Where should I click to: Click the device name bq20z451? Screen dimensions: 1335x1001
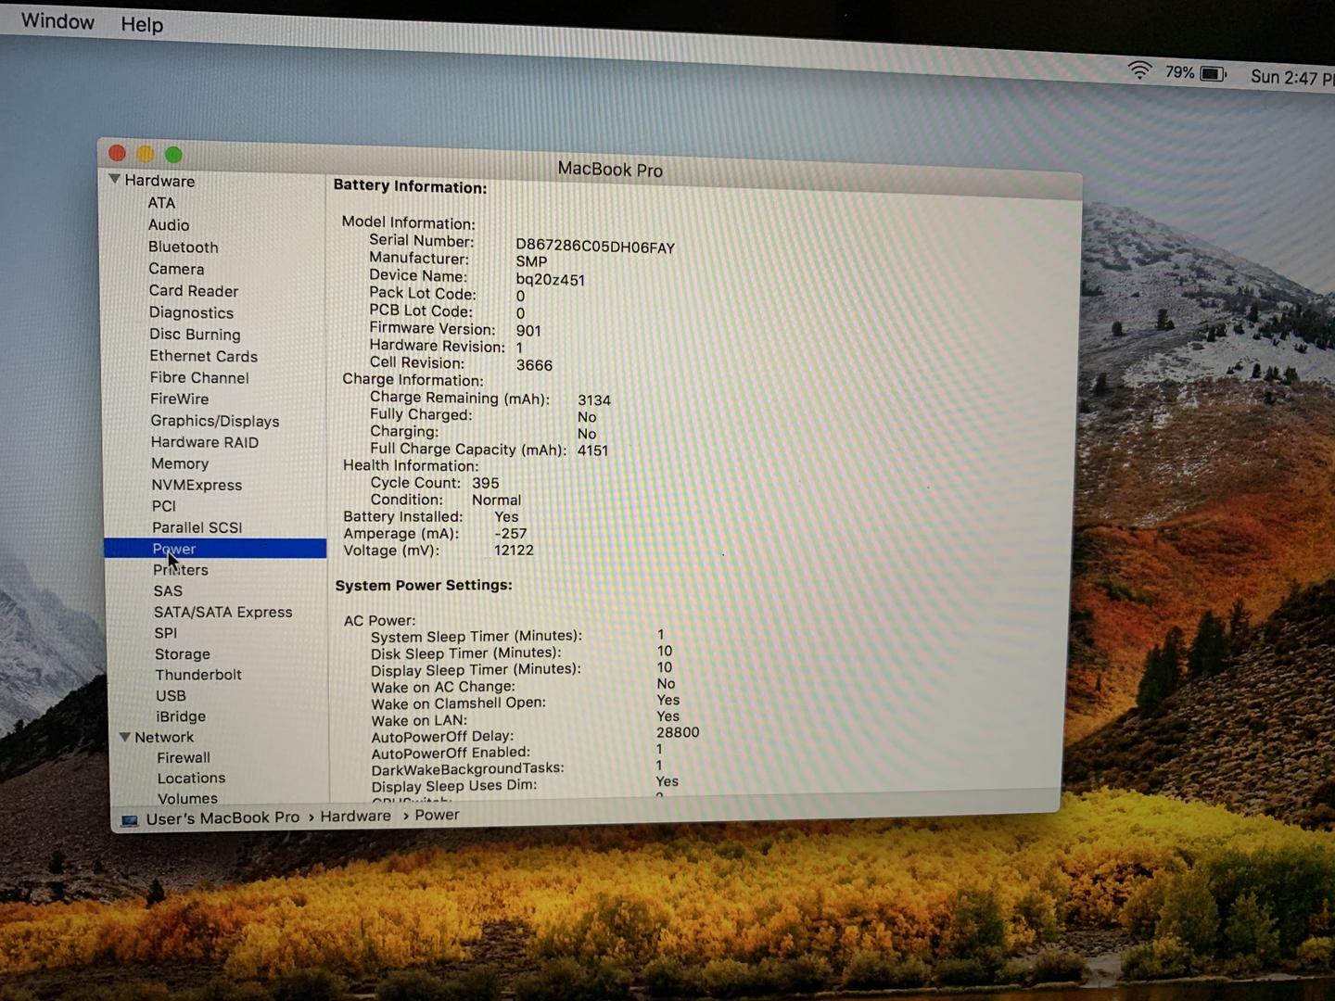click(x=551, y=280)
